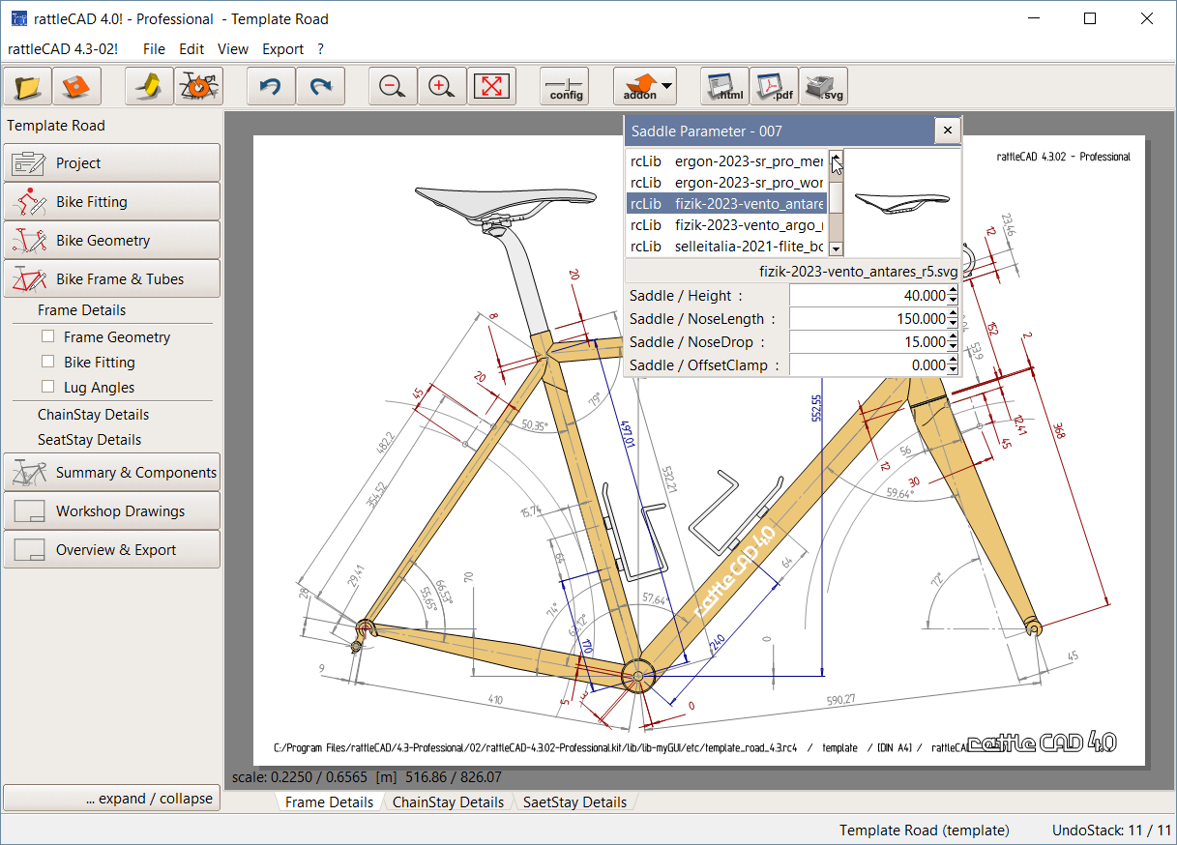Select ChainStay Details in the sidebar
Image resolution: width=1177 pixels, height=845 pixels.
(93, 415)
